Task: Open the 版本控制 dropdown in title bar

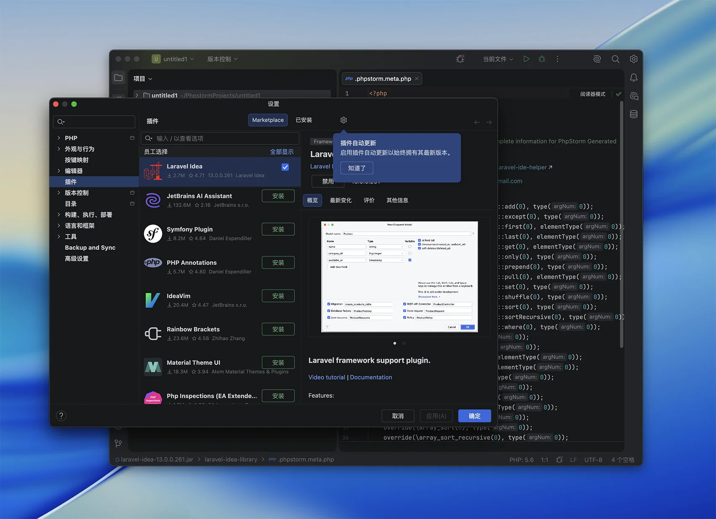Action: 222,59
